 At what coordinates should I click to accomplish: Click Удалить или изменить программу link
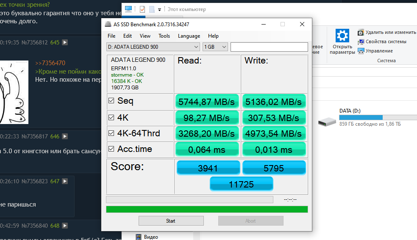[x=390, y=33]
